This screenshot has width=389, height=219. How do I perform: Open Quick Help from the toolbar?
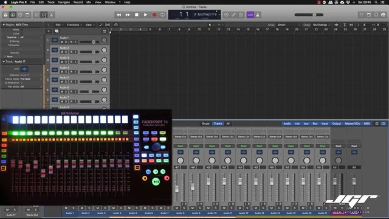point(20,15)
